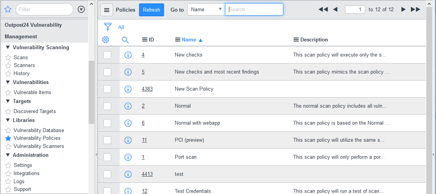Jump to the last page of policies
This screenshot has height=194, width=436.
(x=415, y=10)
